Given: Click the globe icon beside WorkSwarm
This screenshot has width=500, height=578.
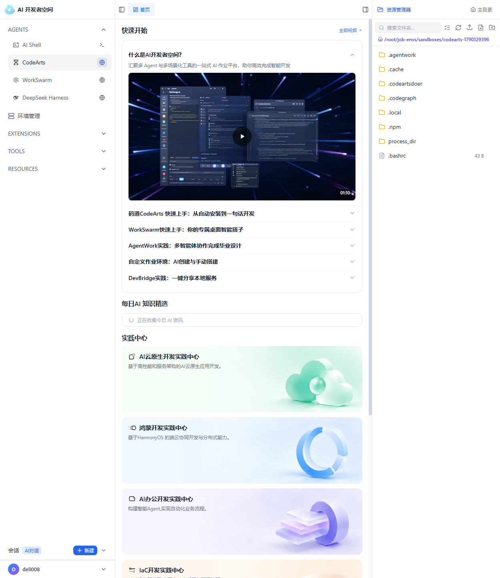Looking at the screenshot, I should 102,80.
